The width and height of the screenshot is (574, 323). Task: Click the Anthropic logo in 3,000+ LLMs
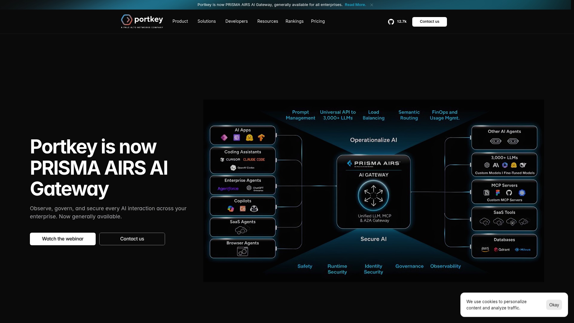tap(496, 165)
